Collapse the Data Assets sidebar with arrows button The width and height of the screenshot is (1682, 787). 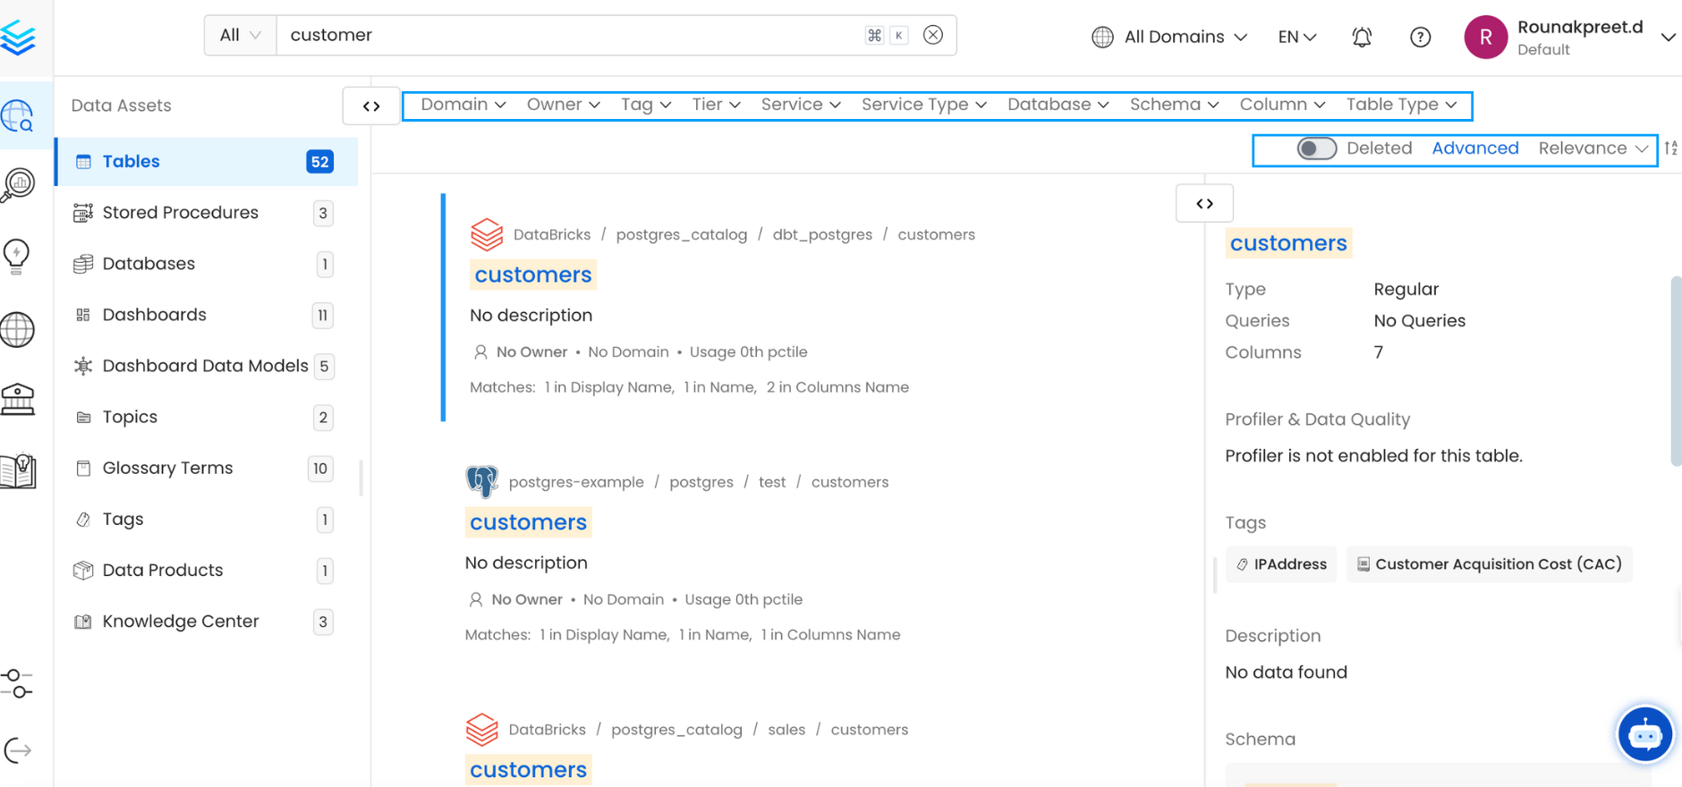coord(371,106)
